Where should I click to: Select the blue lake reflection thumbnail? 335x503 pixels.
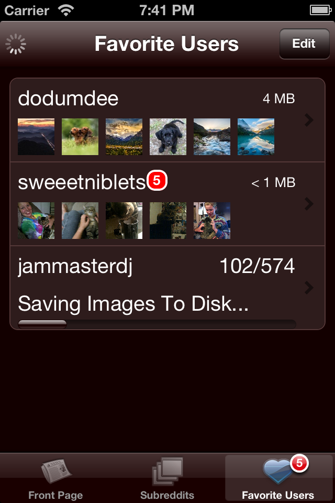[x=256, y=137]
